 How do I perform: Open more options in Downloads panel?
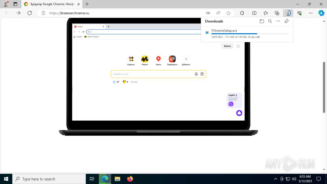[278, 21]
